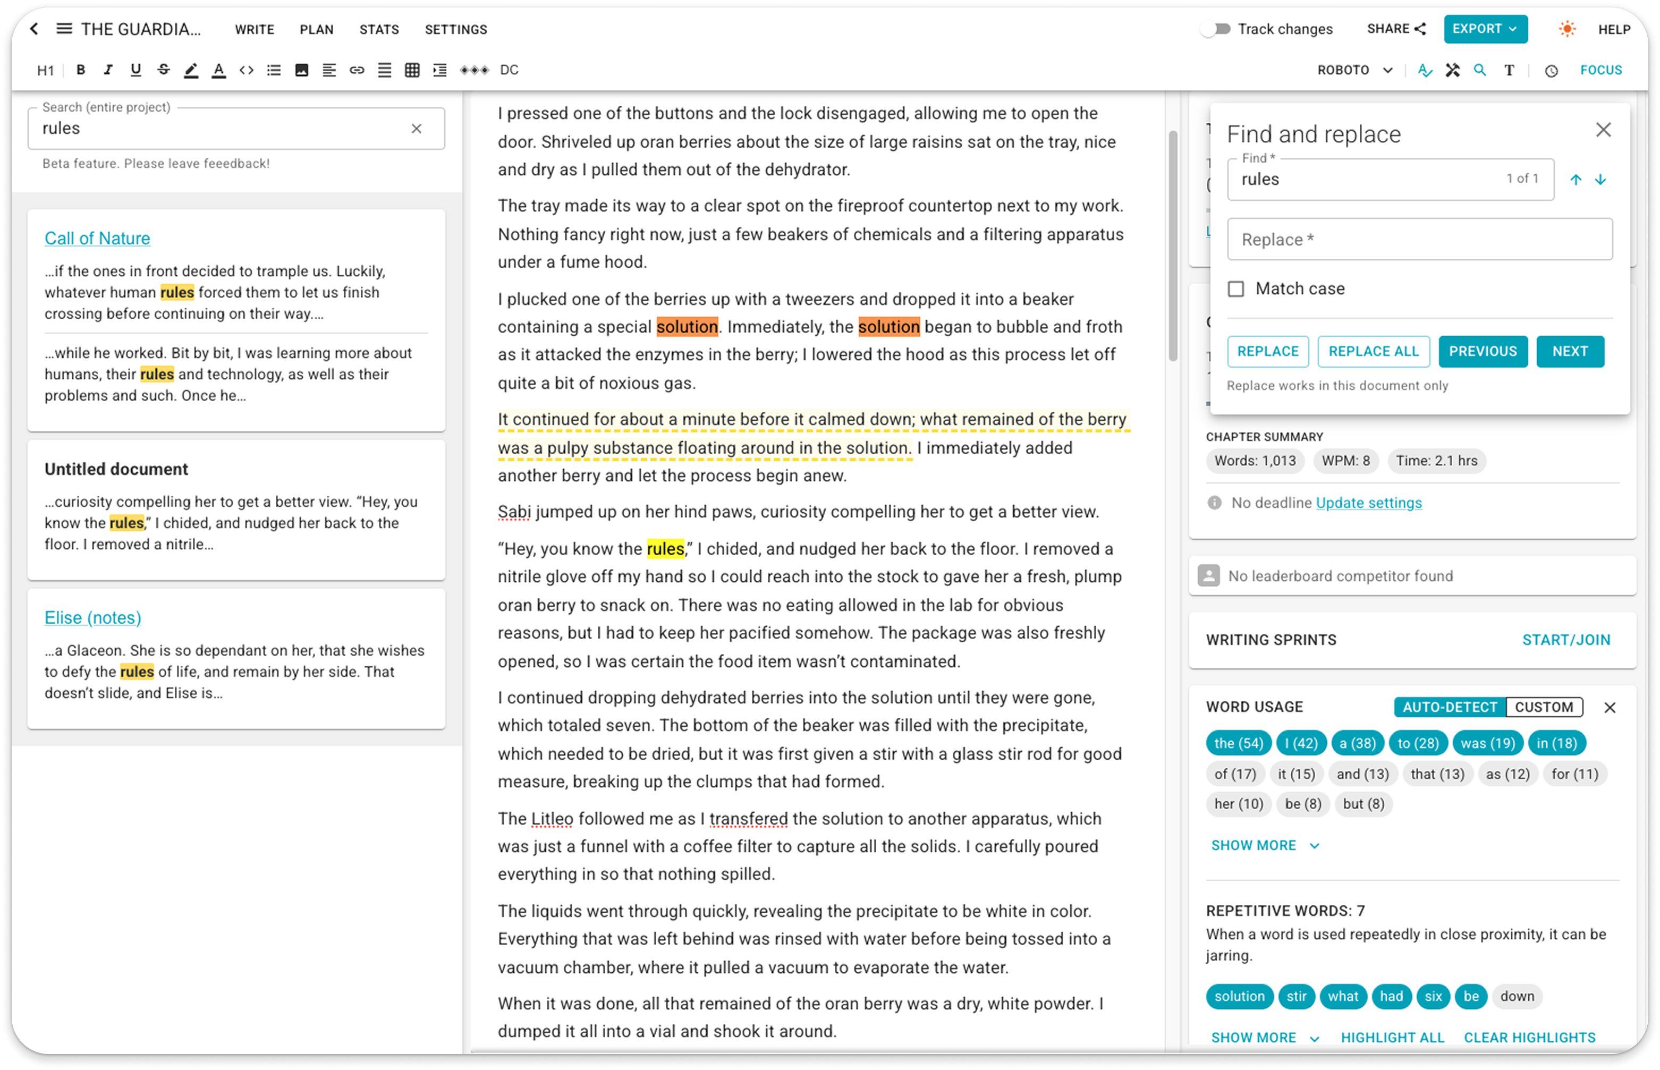
Task: Open the Call of Nature document link
Action: 97,237
